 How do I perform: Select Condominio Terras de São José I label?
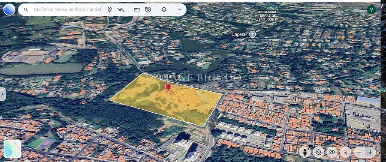(267, 15)
